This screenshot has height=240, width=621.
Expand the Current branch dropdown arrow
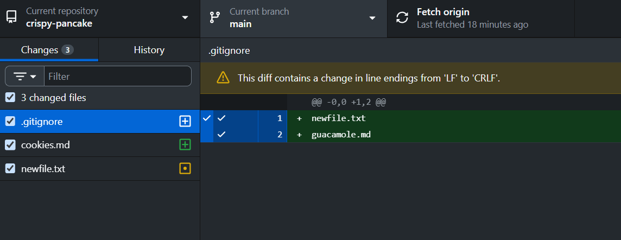pos(372,18)
